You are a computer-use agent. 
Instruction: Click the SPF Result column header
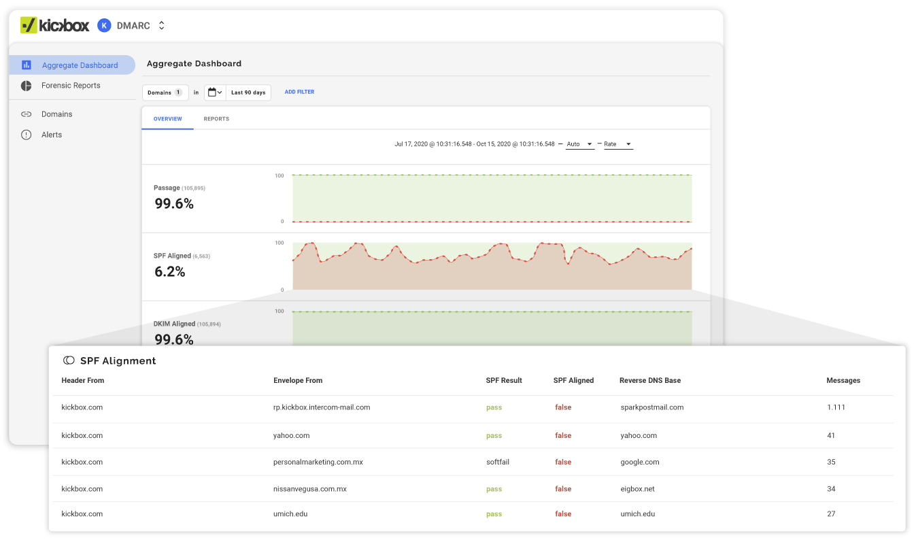pos(504,380)
